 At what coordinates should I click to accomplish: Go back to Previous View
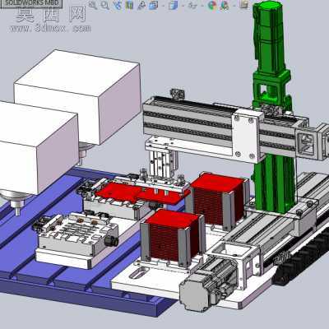pyautogui.click(x=118, y=5)
